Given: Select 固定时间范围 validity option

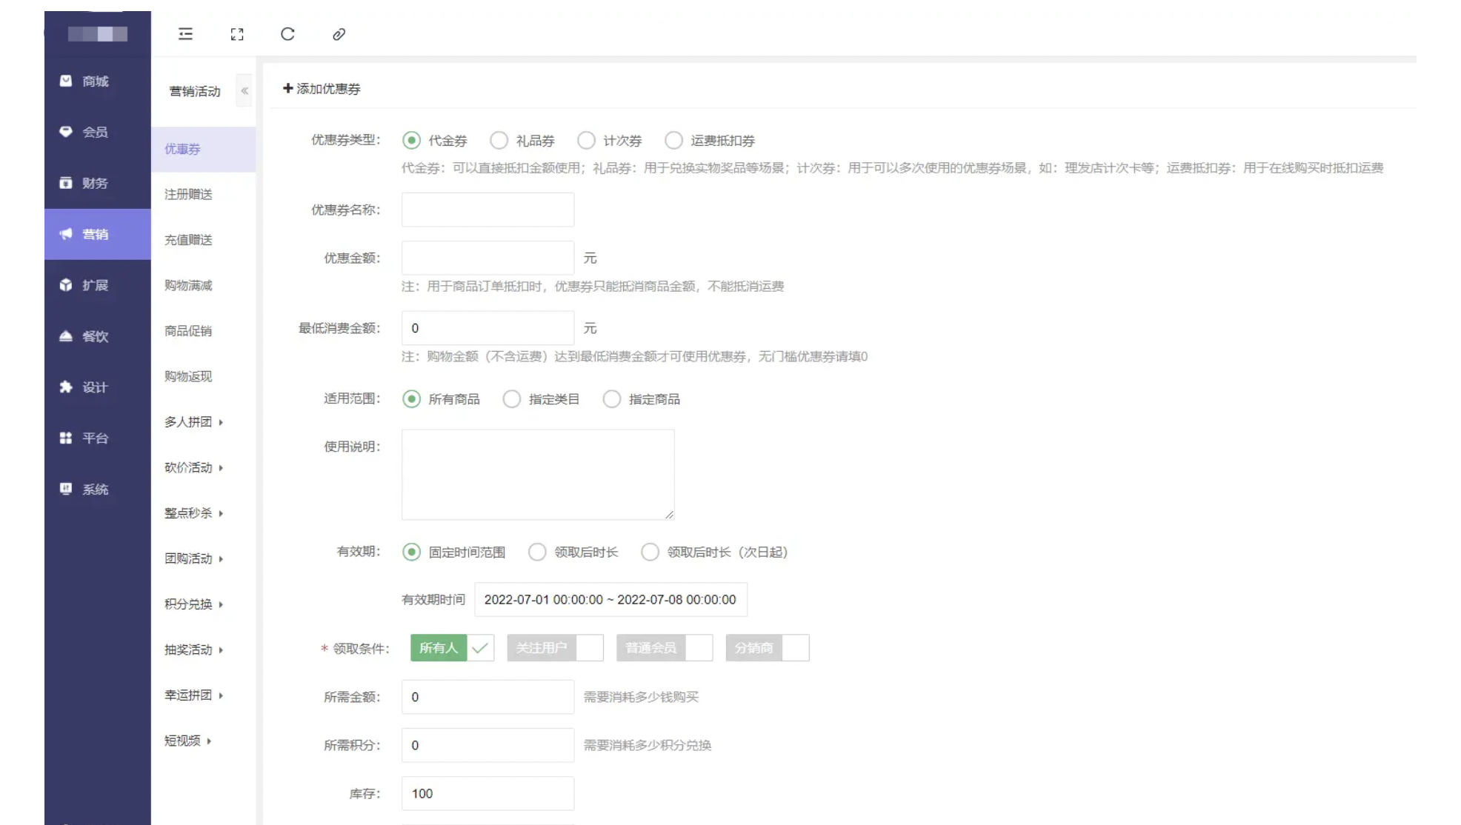Looking at the screenshot, I should click(411, 552).
